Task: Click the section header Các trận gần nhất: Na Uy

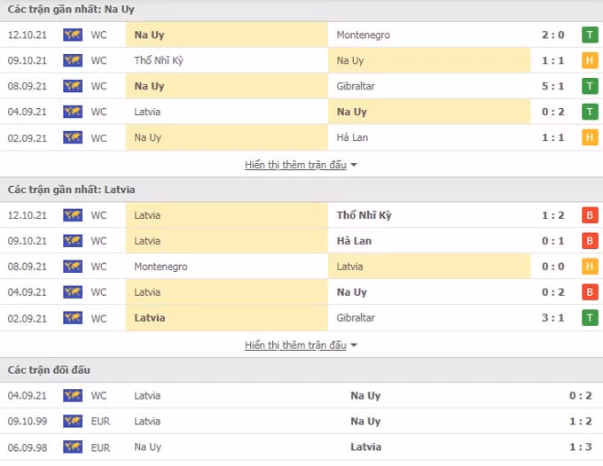Action: point(301,11)
